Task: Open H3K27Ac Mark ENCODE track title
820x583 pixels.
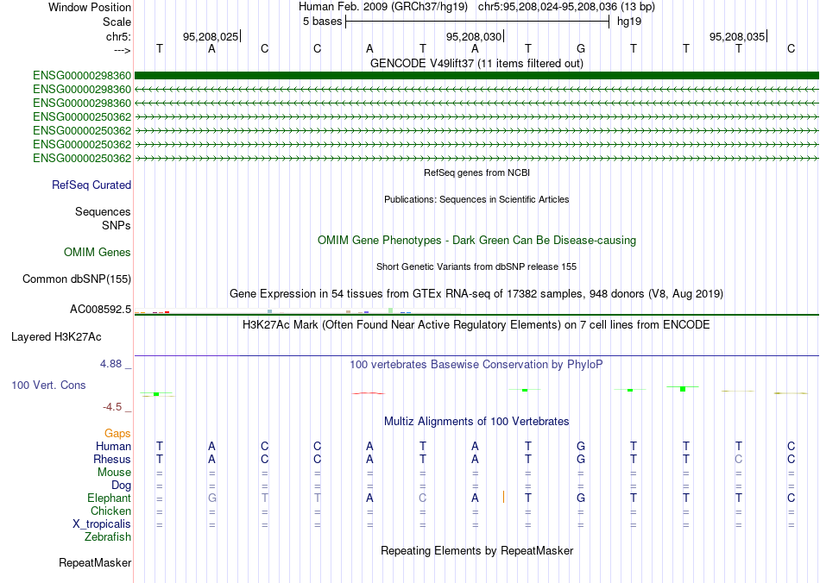Action: (x=476, y=325)
